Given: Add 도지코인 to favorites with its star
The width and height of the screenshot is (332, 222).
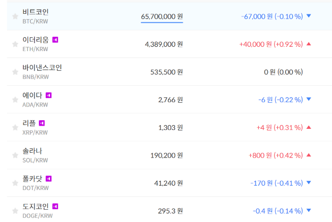Looking at the screenshot, I should [15, 211].
